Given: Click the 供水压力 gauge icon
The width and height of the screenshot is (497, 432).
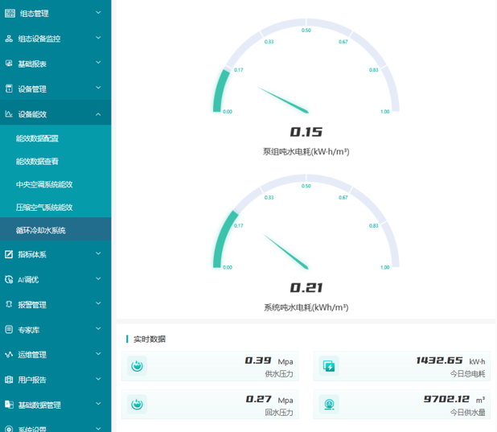Looking at the screenshot, I should tap(137, 366).
